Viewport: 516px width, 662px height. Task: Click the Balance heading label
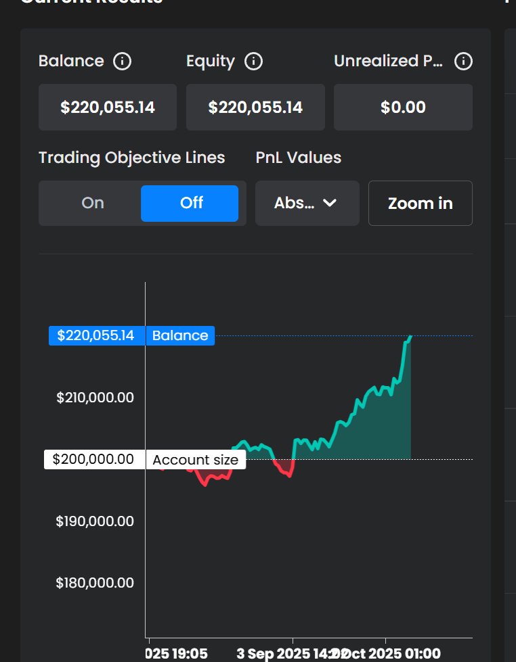71,62
